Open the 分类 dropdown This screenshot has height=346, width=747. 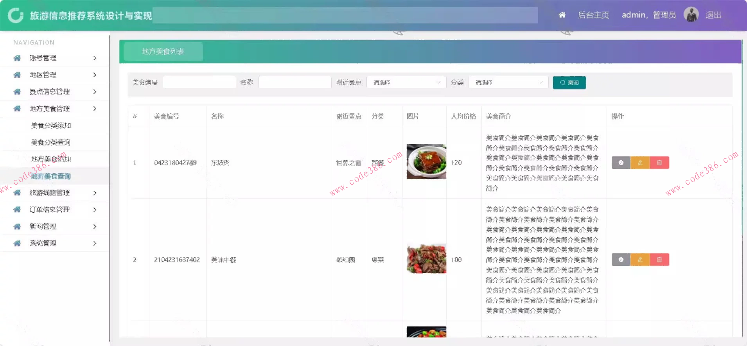pos(508,82)
